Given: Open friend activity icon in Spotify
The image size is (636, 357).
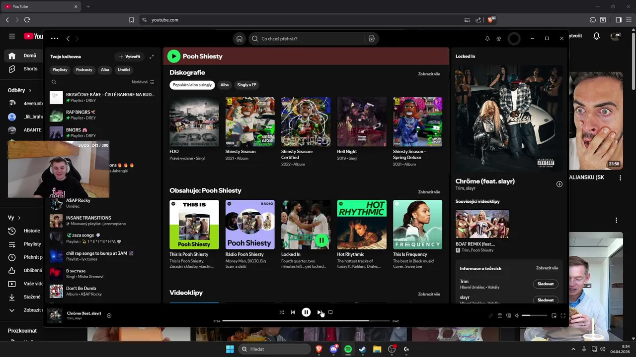Looking at the screenshot, I should point(499,39).
